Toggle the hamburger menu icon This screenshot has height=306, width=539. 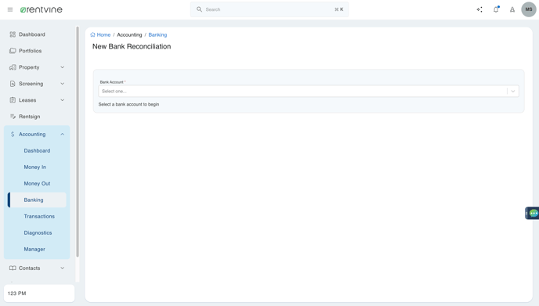[x=10, y=9]
